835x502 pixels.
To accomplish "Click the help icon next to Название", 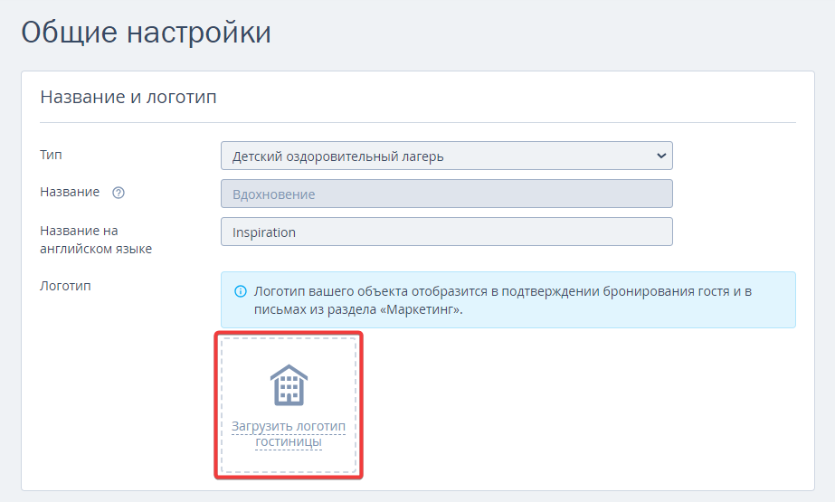I will 119,193.
